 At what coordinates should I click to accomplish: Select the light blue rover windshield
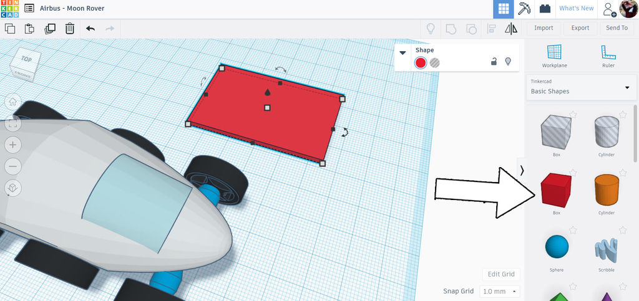[137, 203]
